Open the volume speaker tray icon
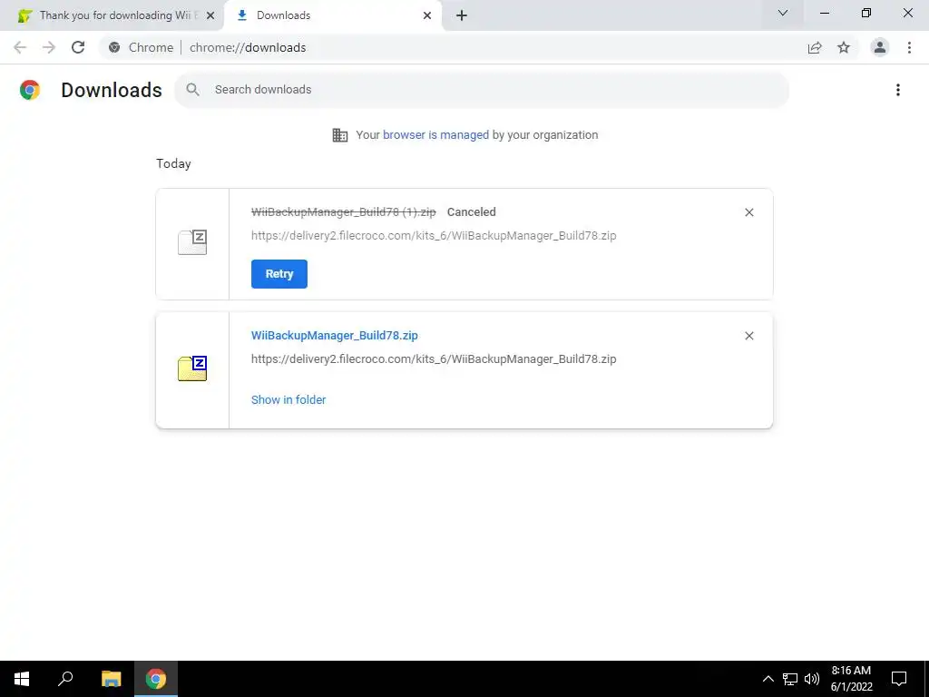The height and width of the screenshot is (697, 929). pos(812,679)
